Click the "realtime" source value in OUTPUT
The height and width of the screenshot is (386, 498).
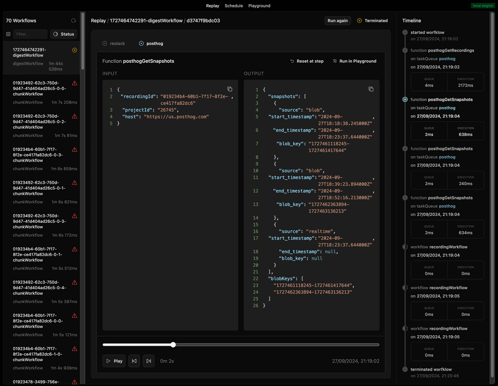click(x=320, y=231)
